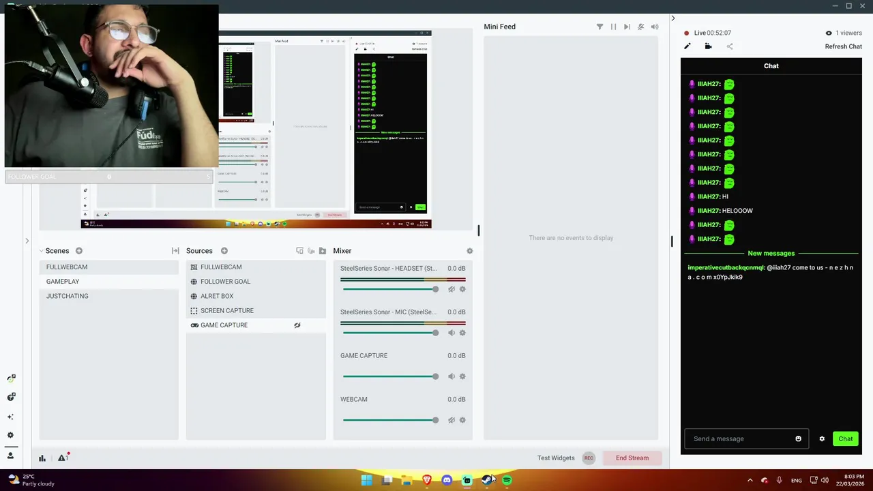Show hidden system tray icons

click(750, 480)
